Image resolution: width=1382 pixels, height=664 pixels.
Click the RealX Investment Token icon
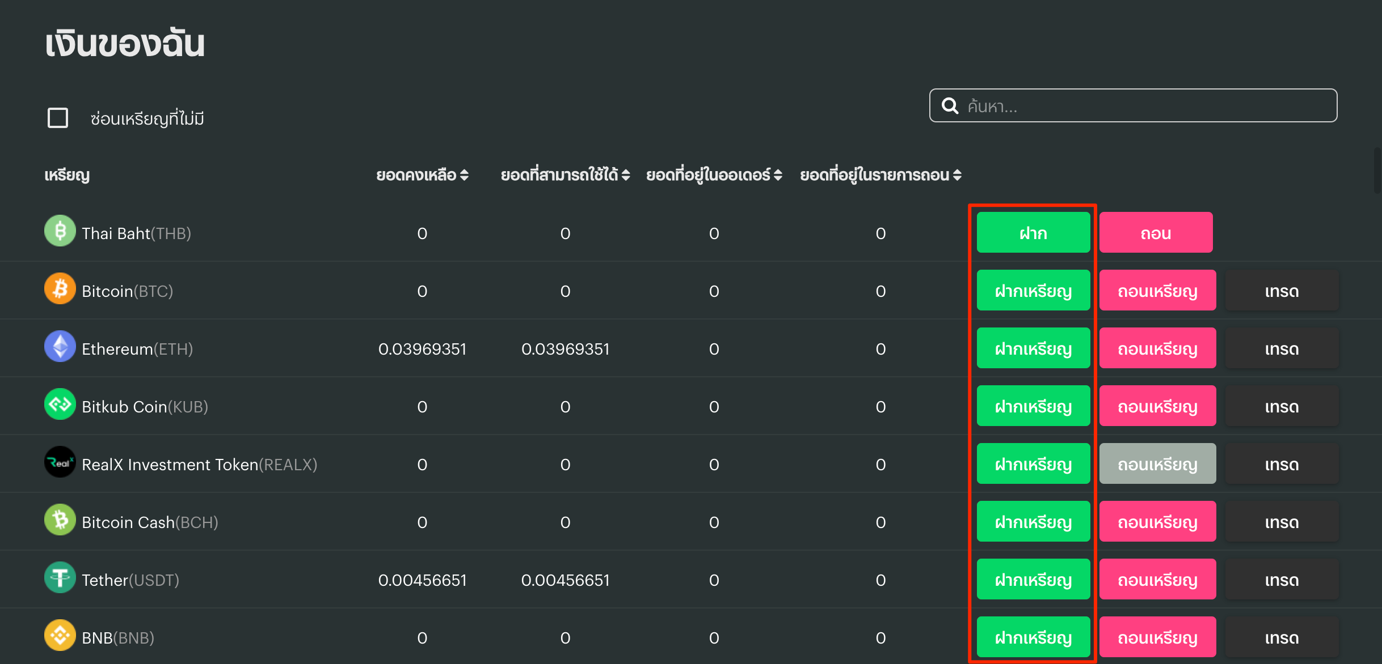click(x=60, y=462)
